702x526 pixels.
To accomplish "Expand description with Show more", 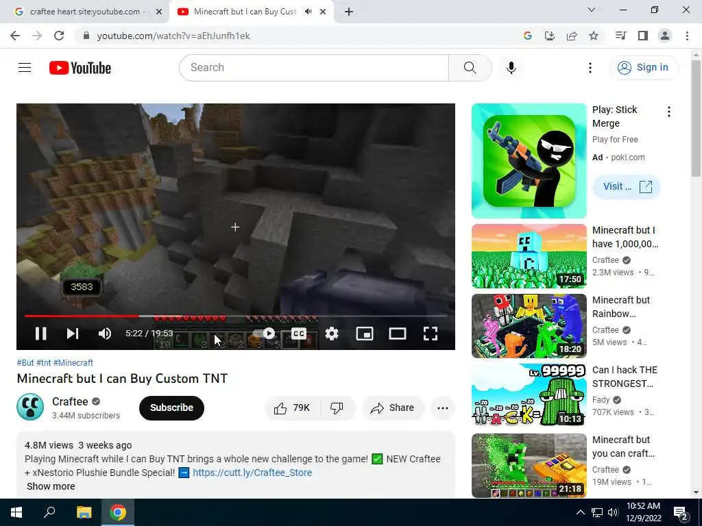I will click(x=51, y=486).
